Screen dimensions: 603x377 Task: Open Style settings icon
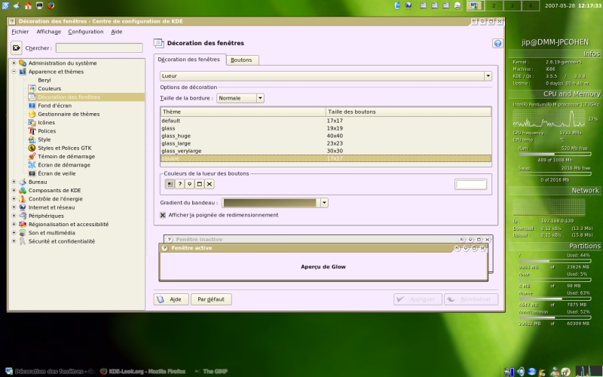click(32, 139)
